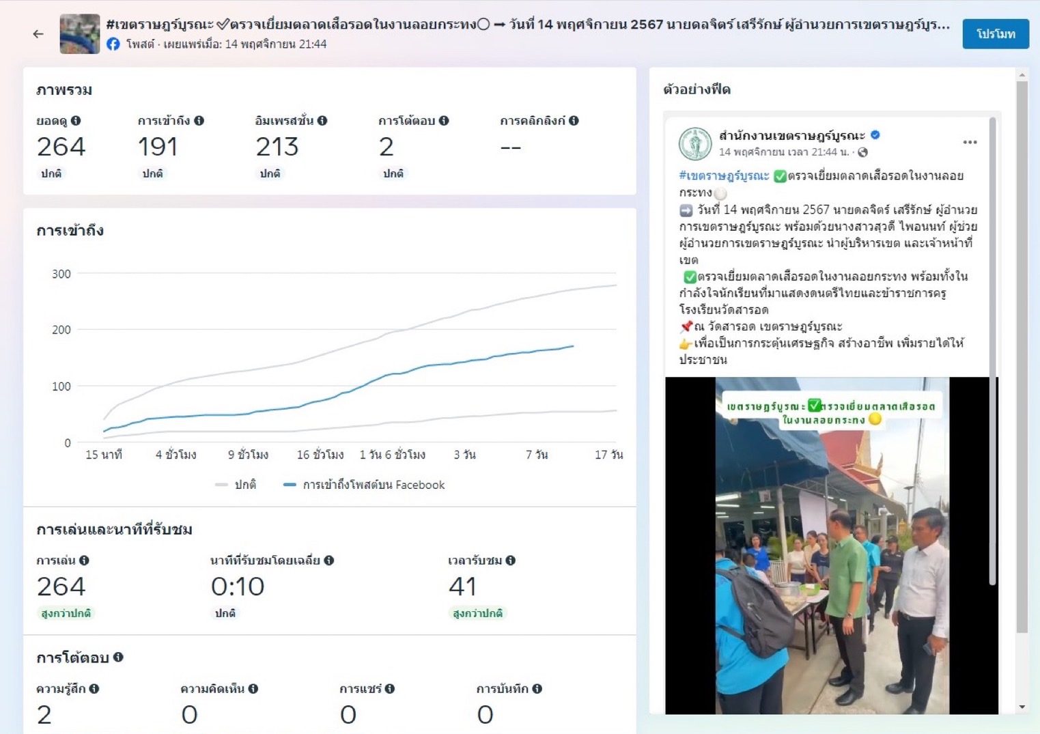The height and width of the screenshot is (734, 1040).
Task: Open info tooltip for การบันทึก
Action: (x=537, y=689)
